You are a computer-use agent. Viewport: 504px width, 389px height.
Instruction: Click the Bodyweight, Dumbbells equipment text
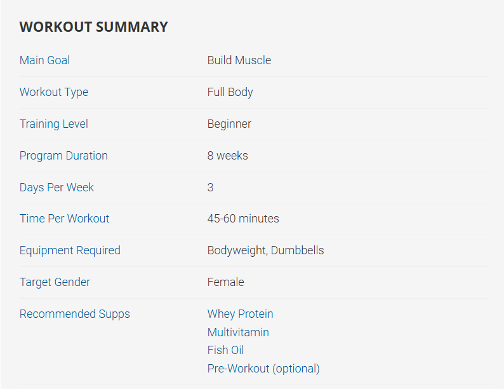tap(265, 250)
